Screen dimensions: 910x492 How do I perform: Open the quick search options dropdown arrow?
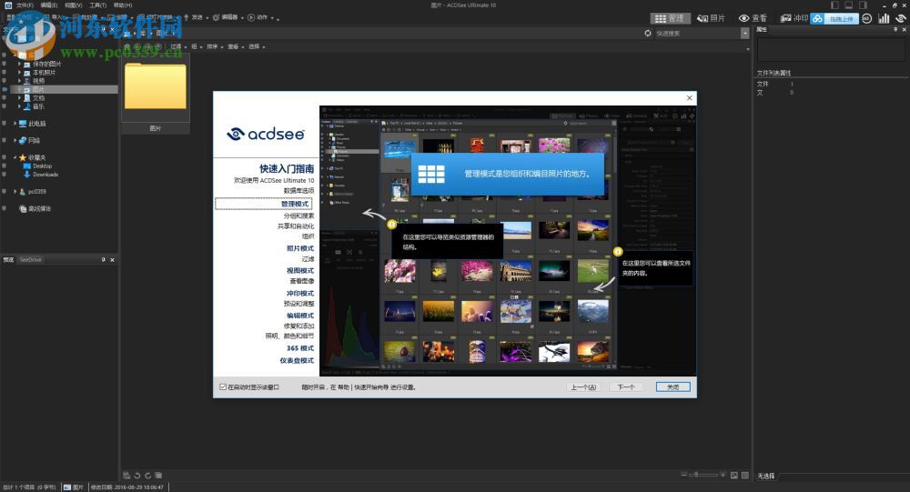click(744, 34)
